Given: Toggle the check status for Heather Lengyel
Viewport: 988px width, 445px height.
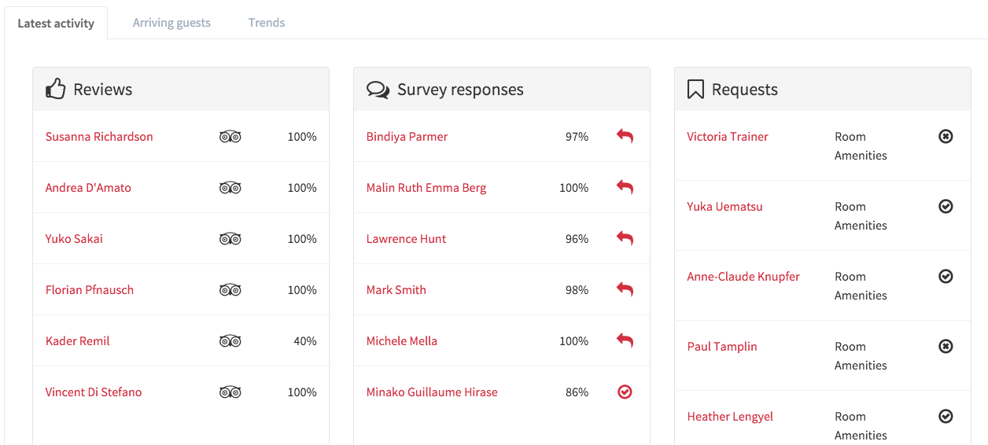Looking at the screenshot, I should 946,417.
